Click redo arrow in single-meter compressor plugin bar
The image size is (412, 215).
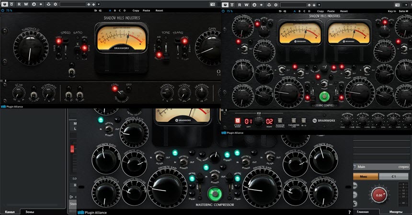101,11
